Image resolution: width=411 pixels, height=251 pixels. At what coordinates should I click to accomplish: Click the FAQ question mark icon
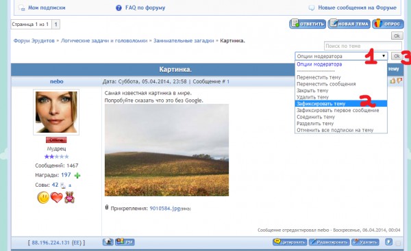coord(119,8)
